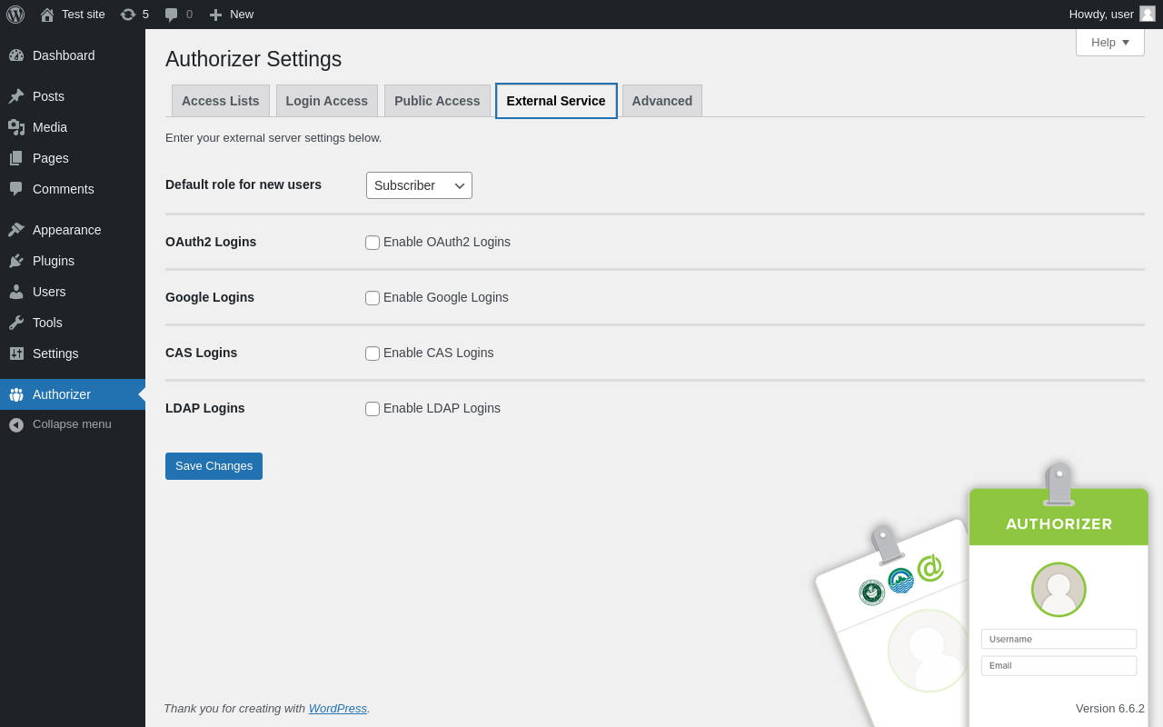Screen dimensions: 1163x727
Task: Click the plus New content icon
Action: [215, 15]
